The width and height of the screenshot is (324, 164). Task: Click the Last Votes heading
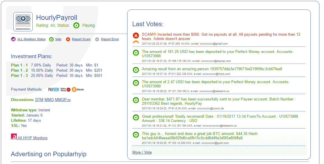coord(148,24)
